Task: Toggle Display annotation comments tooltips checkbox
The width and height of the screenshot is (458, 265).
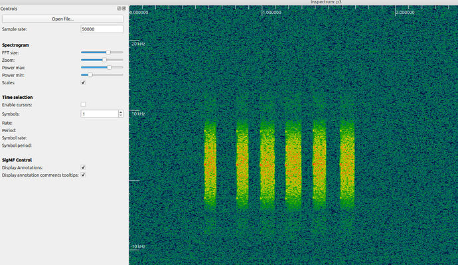Action: click(x=83, y=175)
